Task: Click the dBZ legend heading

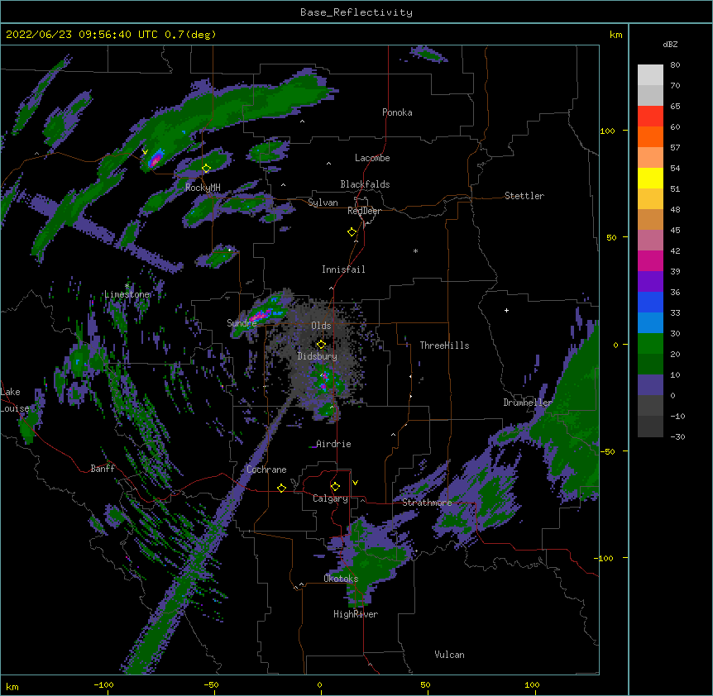Action: 670,44
